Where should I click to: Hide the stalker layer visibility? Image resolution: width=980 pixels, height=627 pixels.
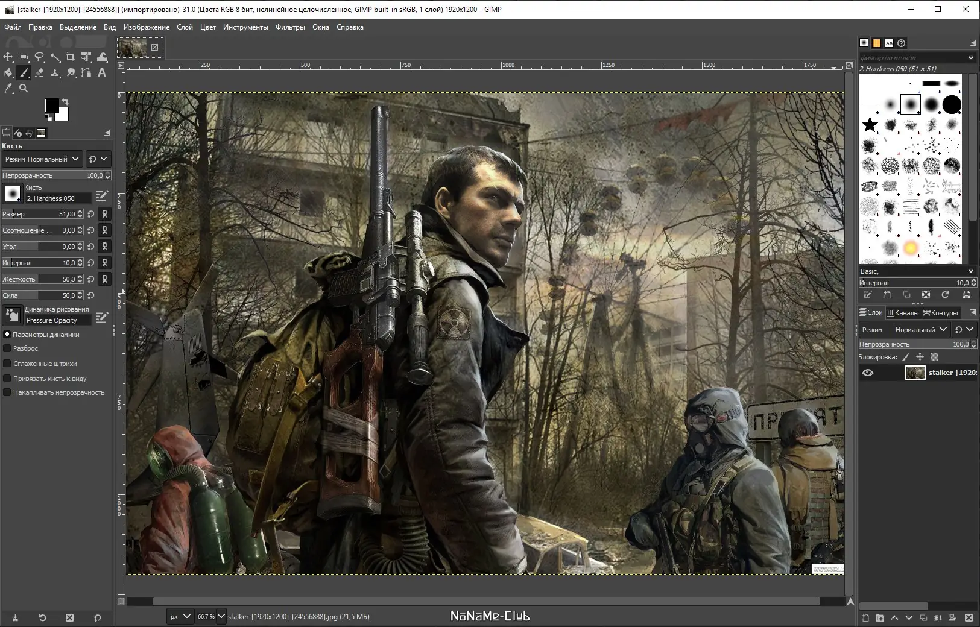click(869, 372)
